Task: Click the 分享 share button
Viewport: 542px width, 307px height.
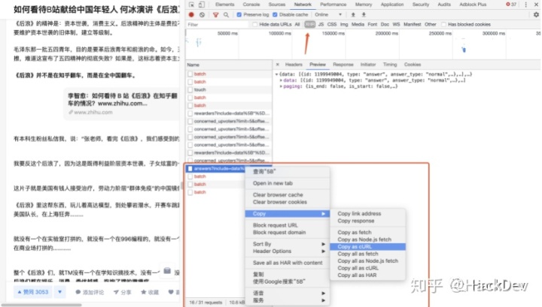Action: [x=123, y=292]
